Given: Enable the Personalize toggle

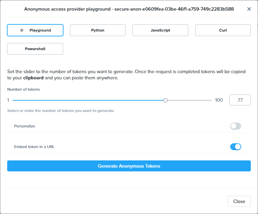Looking at the screenshot, I should (236, 126).
